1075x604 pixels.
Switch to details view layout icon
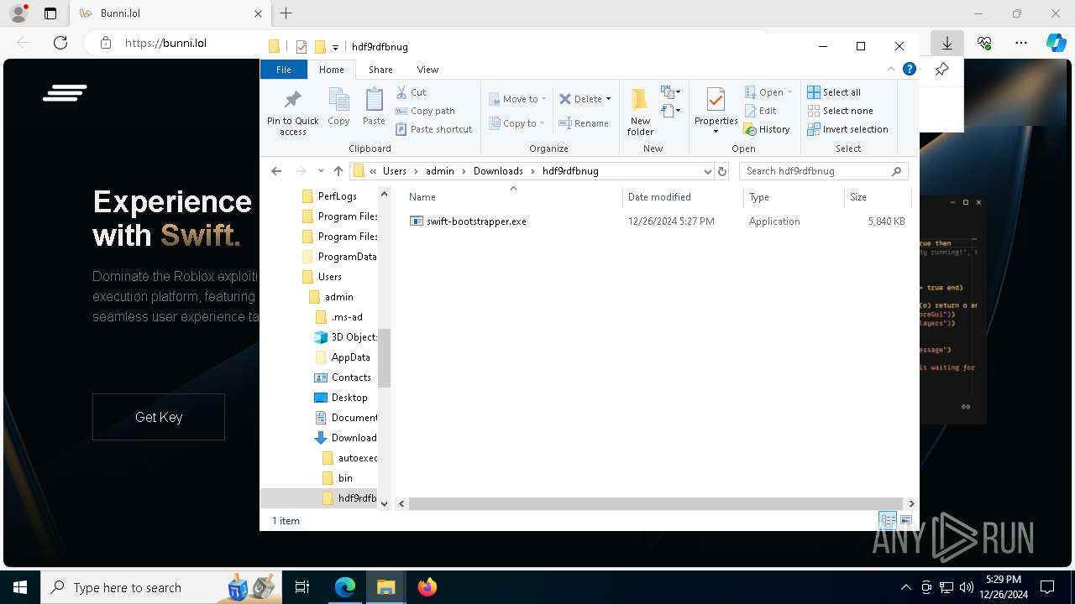pyautogui.click(x=888, y=521)
